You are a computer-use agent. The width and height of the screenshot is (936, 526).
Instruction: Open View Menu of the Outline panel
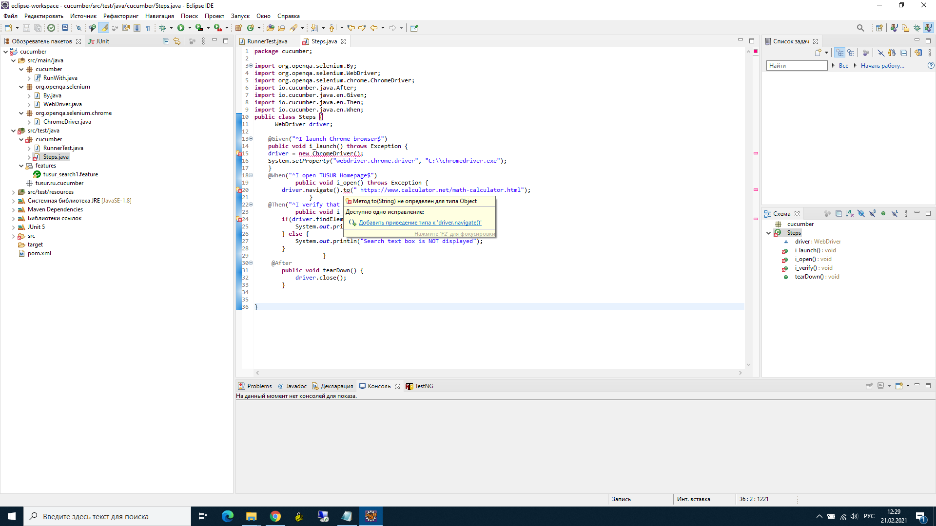(x=906, y=214)
